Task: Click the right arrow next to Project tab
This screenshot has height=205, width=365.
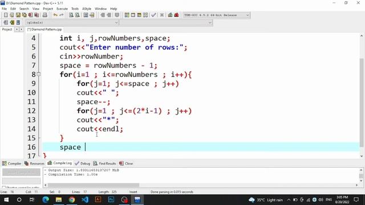Action: point(21,30)
